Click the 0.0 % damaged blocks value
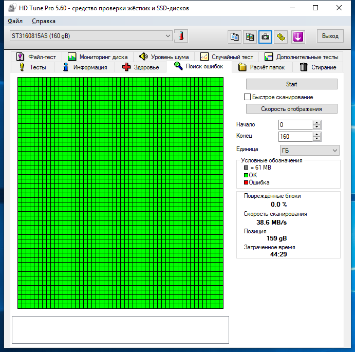This screenshot has height=352, width=355. point(278,205)
